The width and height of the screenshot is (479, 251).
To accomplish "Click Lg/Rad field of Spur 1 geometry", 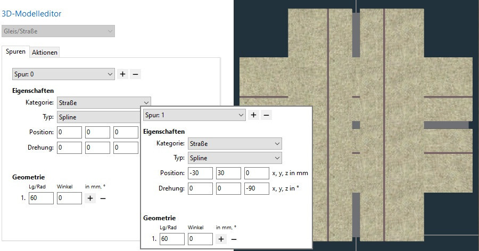I will click(172, 239).
